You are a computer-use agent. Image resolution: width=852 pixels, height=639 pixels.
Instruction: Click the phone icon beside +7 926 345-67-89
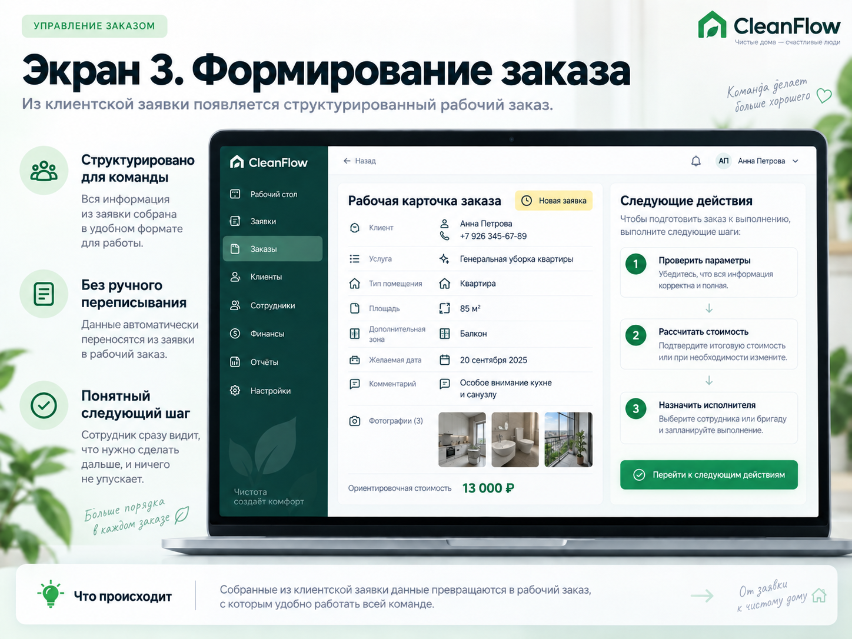tap(445, 236)
